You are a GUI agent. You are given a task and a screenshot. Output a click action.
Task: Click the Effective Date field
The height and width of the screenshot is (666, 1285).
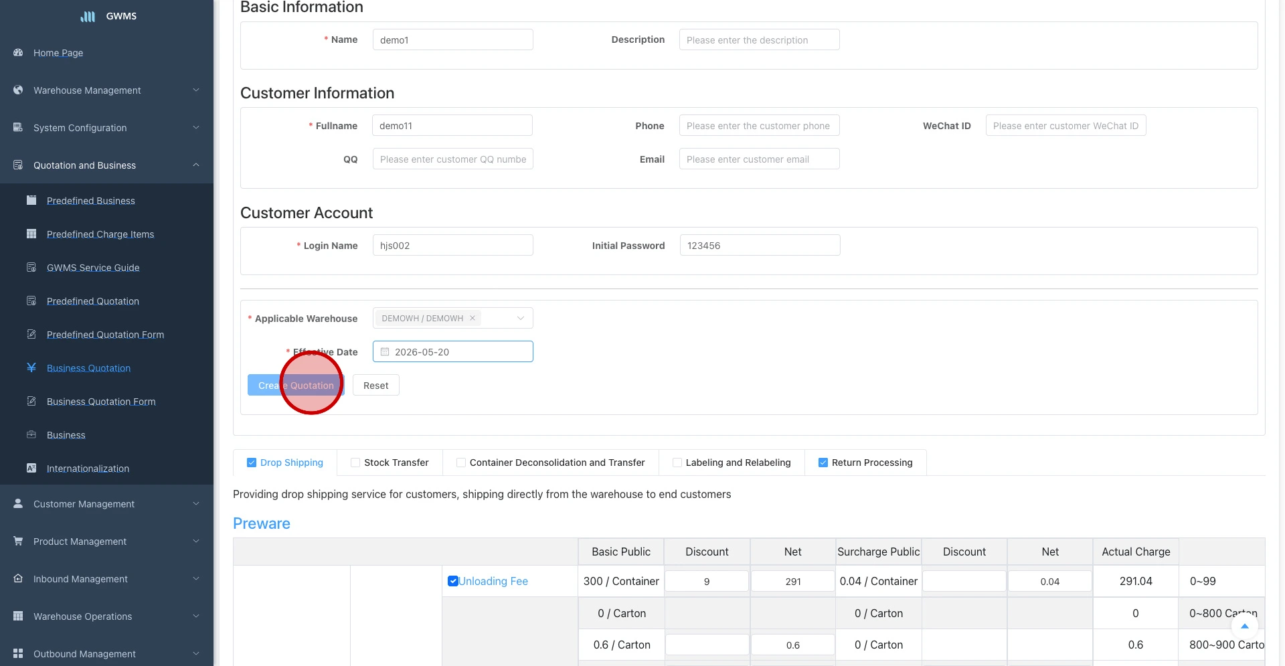[453, 351]
